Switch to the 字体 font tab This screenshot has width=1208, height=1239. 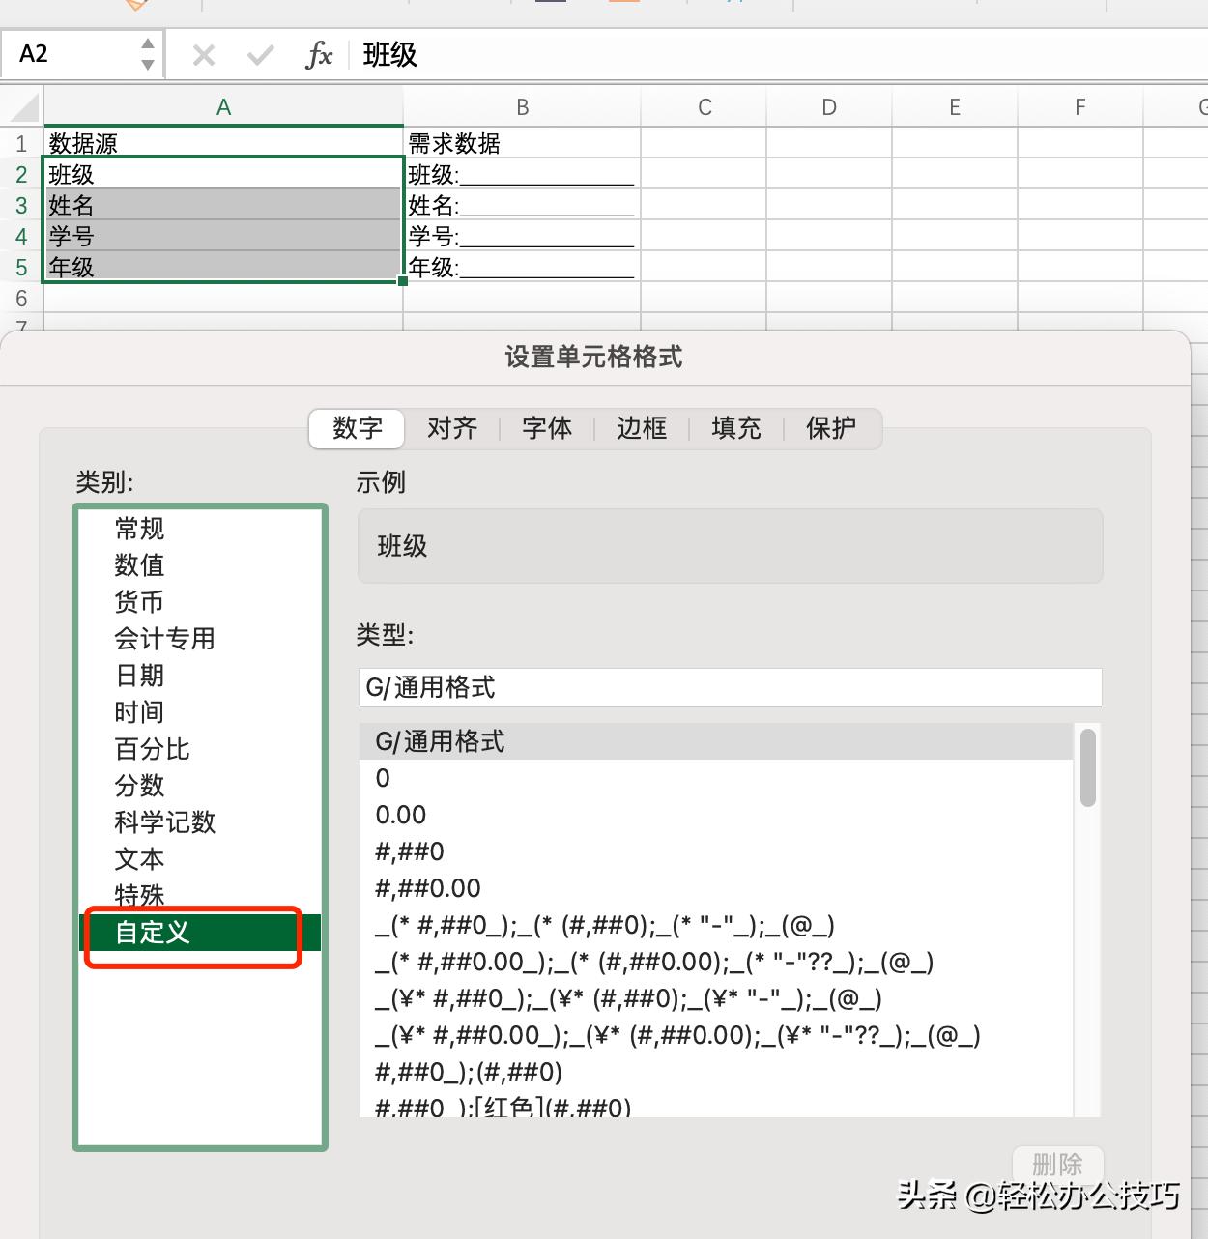pos(547,428)
